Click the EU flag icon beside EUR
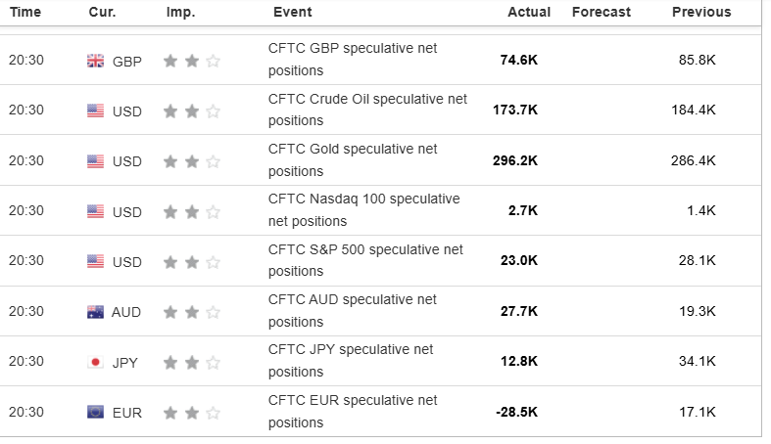The image size is (771, 444). 95,413
